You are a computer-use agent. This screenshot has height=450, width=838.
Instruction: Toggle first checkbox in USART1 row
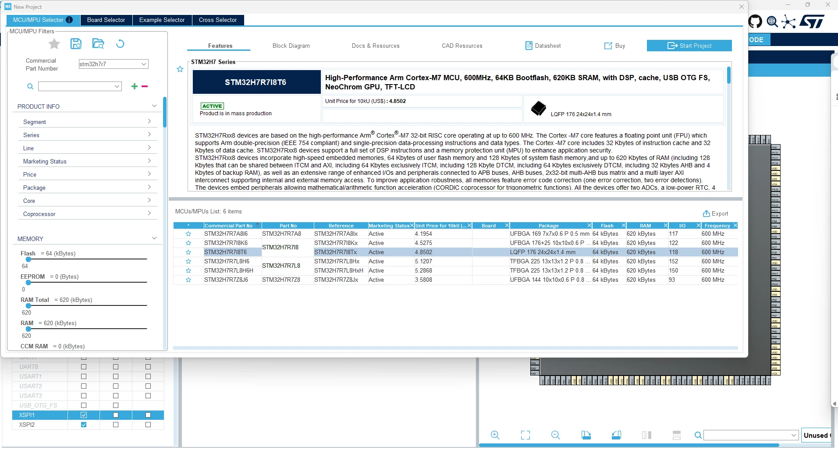point(84,376)
